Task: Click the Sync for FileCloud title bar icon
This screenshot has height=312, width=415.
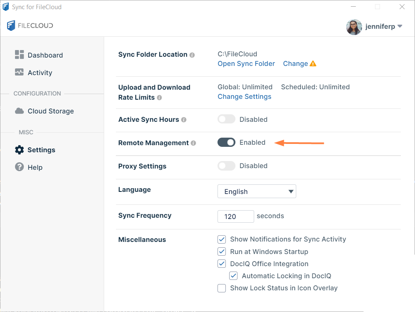Action: [5, 7]
